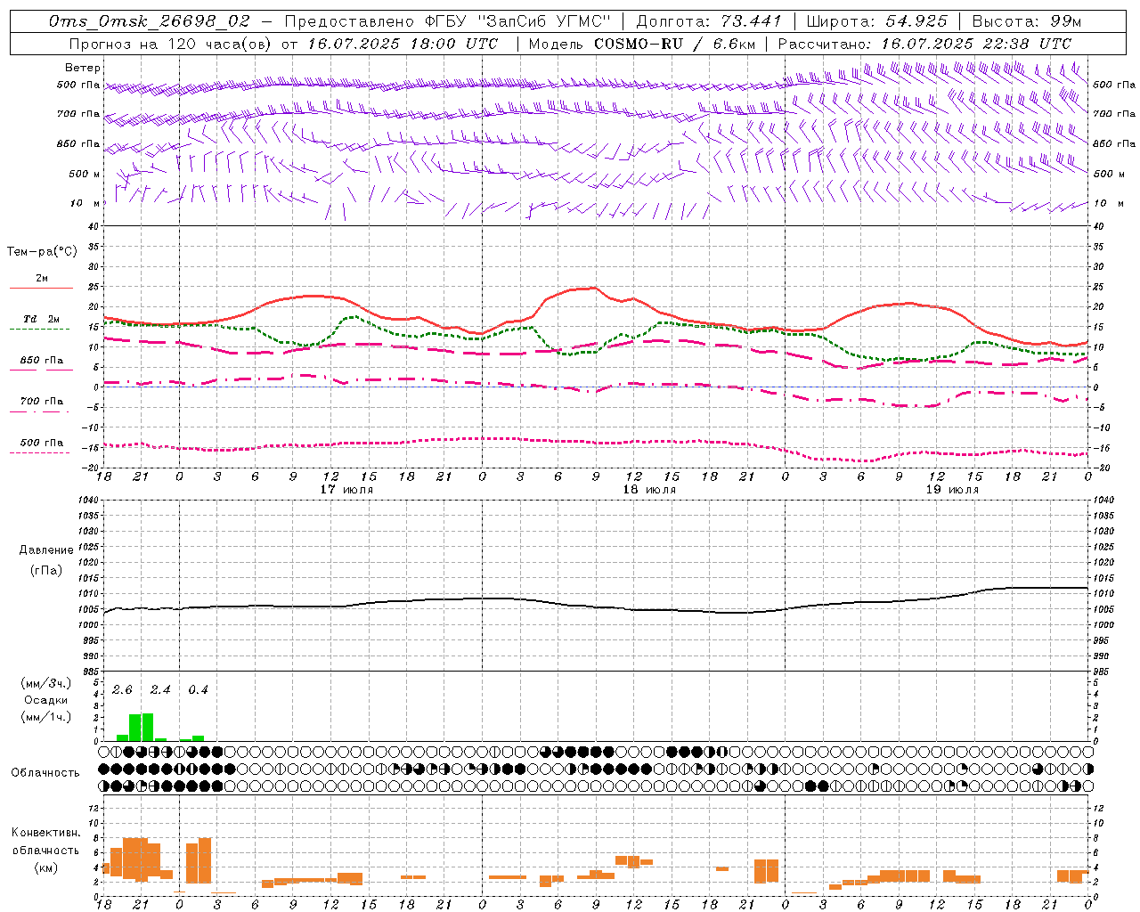Select the -20 value on the right temperature axis
The width and height of the screenshot is (1140, 912).
(x=1101, y=468)
